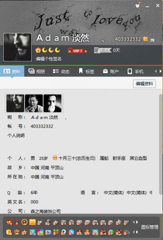The width and height of the screenshot is (163, 240).
Task: Click the green icon beside the account number
Action: pyautogui.click(x=152, y=40)
